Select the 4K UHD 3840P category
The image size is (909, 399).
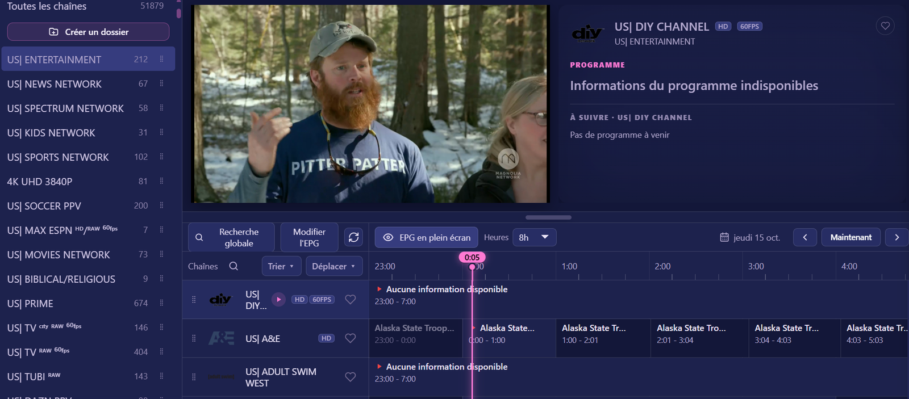[x=88, y=182]
